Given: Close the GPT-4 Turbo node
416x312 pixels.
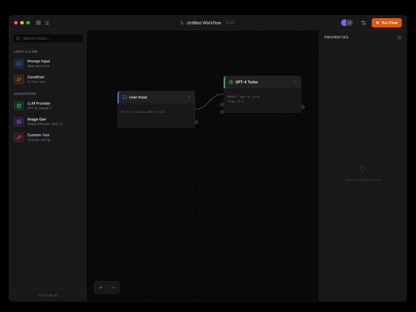Looking at the screenshot, I should pyautogui.click(x=295, y=82).
